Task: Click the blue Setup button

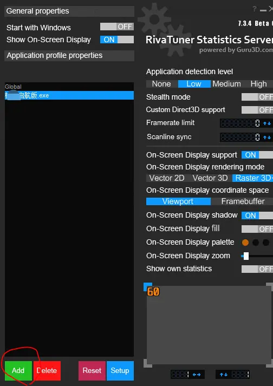Action: 120,371
